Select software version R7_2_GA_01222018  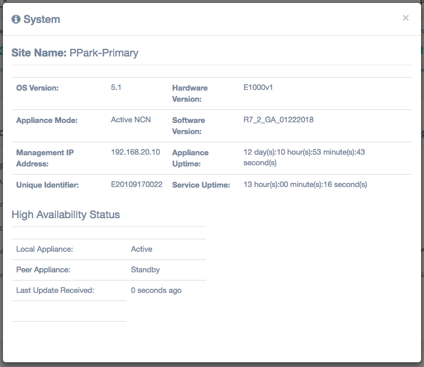pos(279,120)
